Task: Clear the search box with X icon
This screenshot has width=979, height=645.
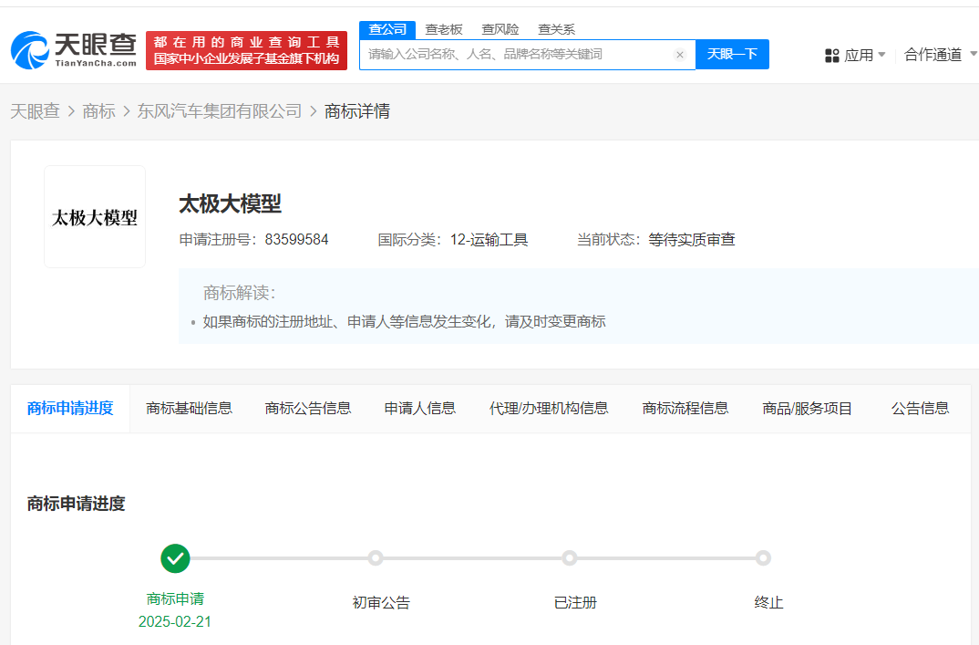Action: coord(679,55)
